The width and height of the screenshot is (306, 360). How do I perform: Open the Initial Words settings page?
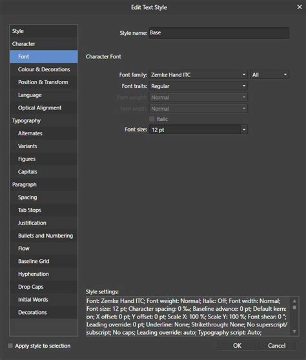click(x=43, y=300)
